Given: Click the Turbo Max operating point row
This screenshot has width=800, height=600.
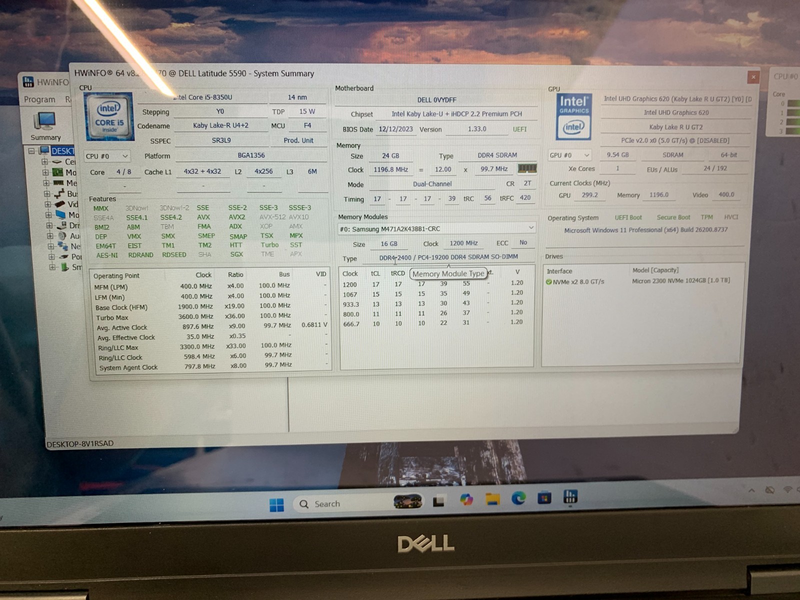Looking at the screenshot, I should pyautogui.click(x=210, y=317).
